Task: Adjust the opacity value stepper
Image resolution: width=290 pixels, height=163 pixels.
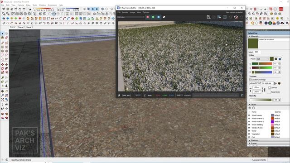Action: pyautogui.click(x=280, y=100)
